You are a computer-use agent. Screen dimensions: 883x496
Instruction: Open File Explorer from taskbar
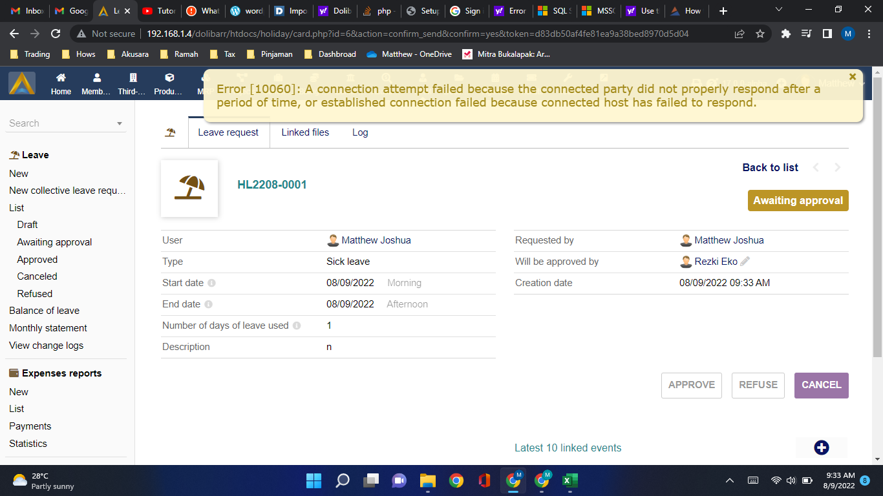coord(427,480)
